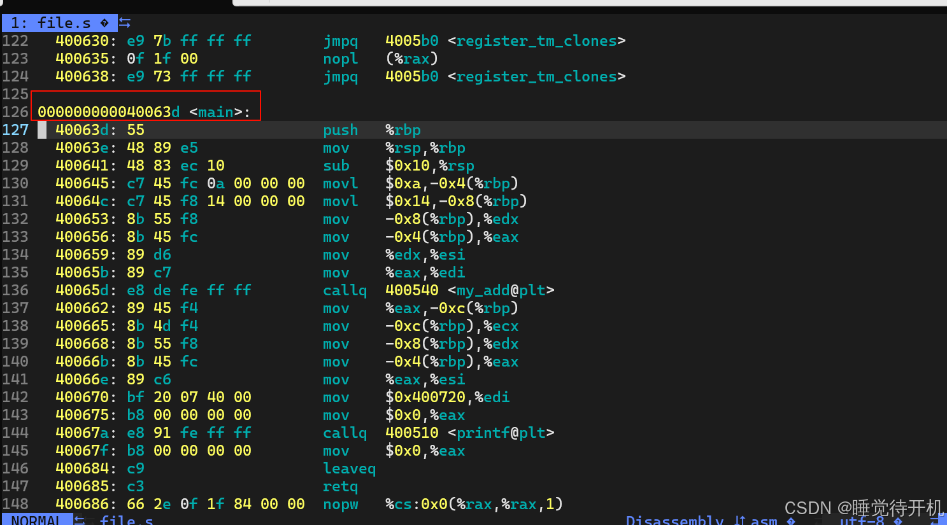Click callq to my_add@plt

(x=345, y=290)
